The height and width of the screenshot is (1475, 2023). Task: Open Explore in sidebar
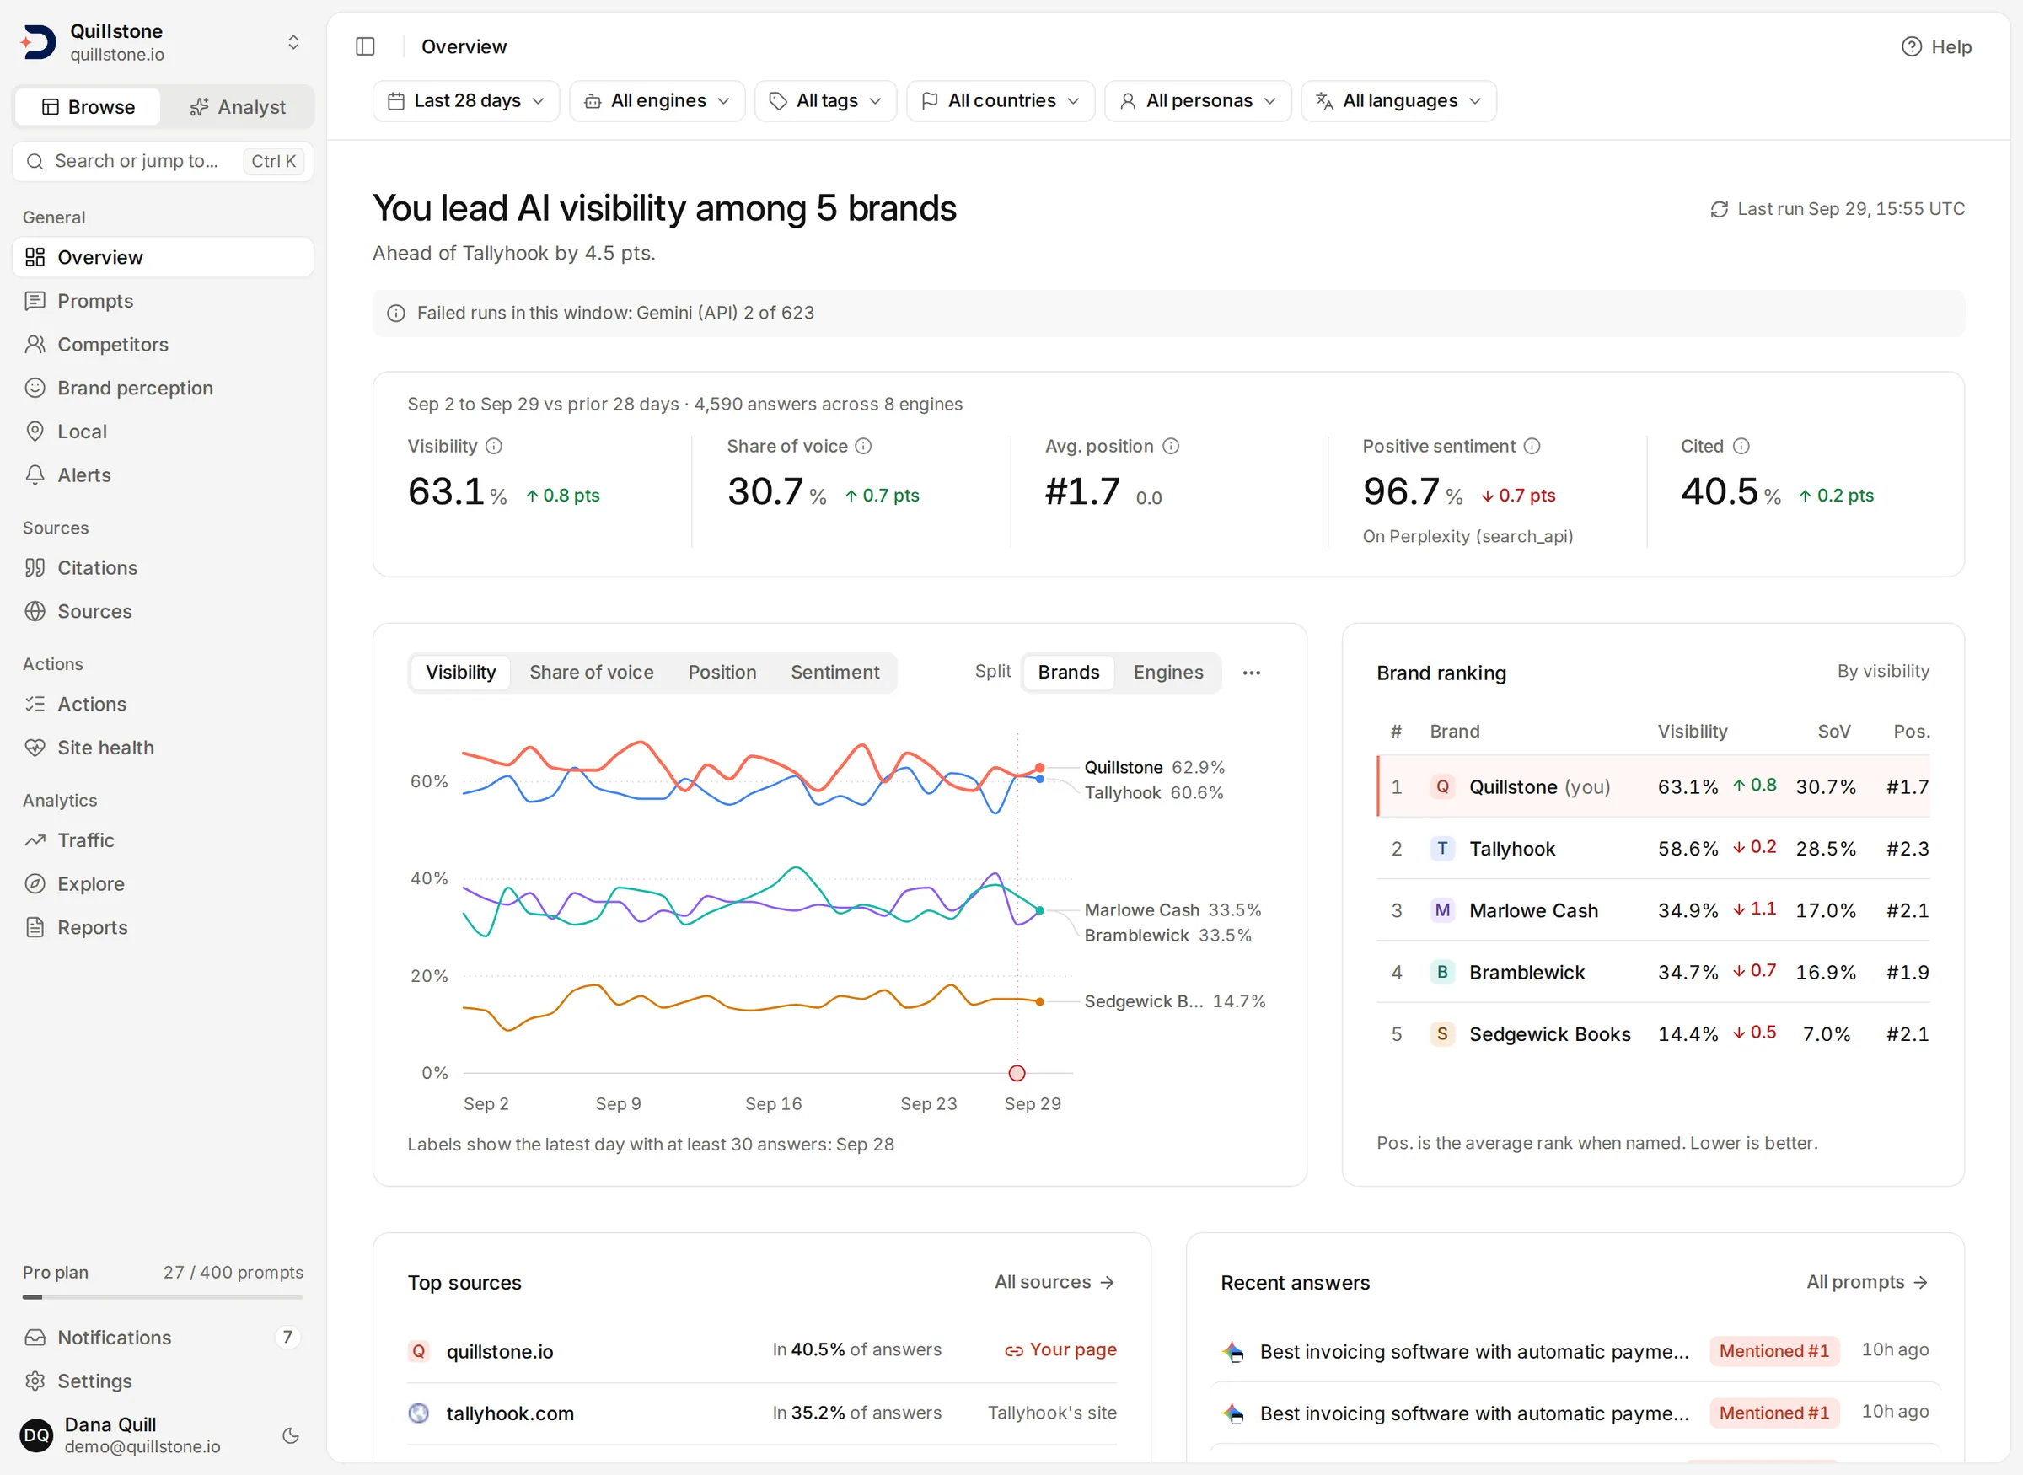(163, 884)
